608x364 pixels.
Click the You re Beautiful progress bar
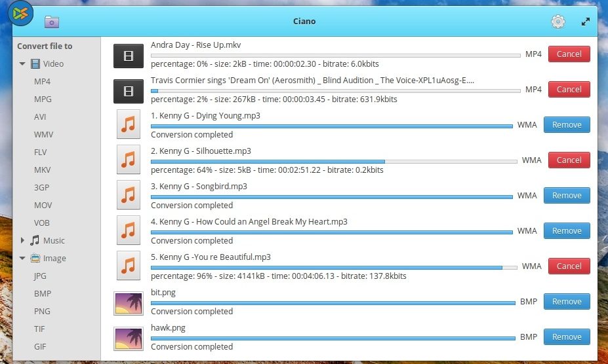(334, 268)
